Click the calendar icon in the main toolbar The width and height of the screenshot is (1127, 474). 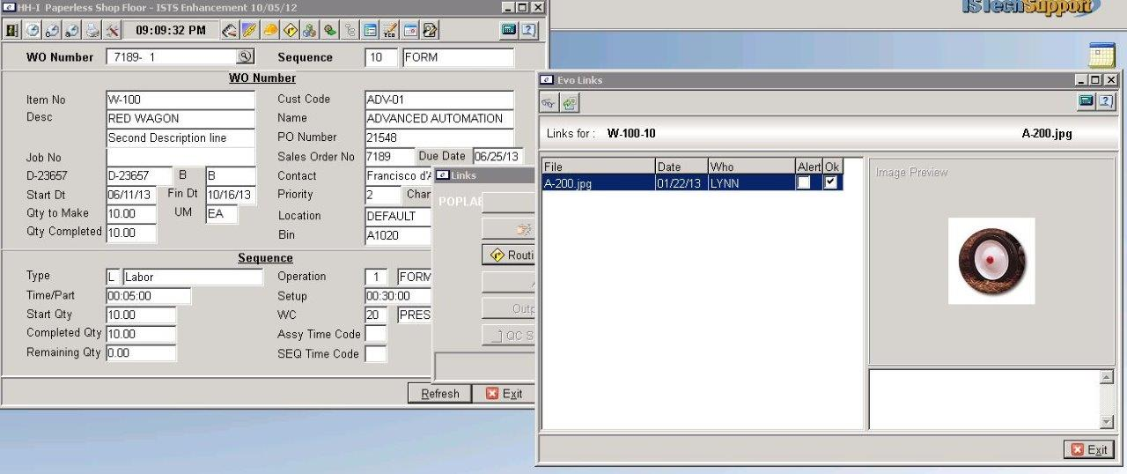click(410, 30)
